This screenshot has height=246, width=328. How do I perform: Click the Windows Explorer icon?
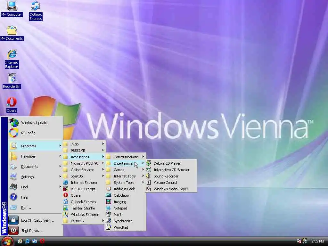coord(66,214)
